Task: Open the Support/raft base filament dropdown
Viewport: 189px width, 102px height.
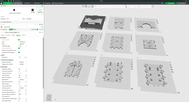Action: click(x=23, y=62)
